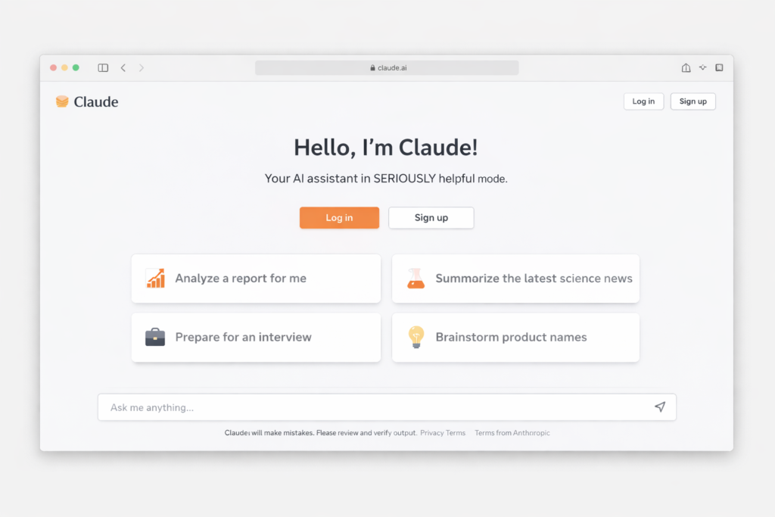Toggle the browser sidebar panel icon

[x=103, y=68]
